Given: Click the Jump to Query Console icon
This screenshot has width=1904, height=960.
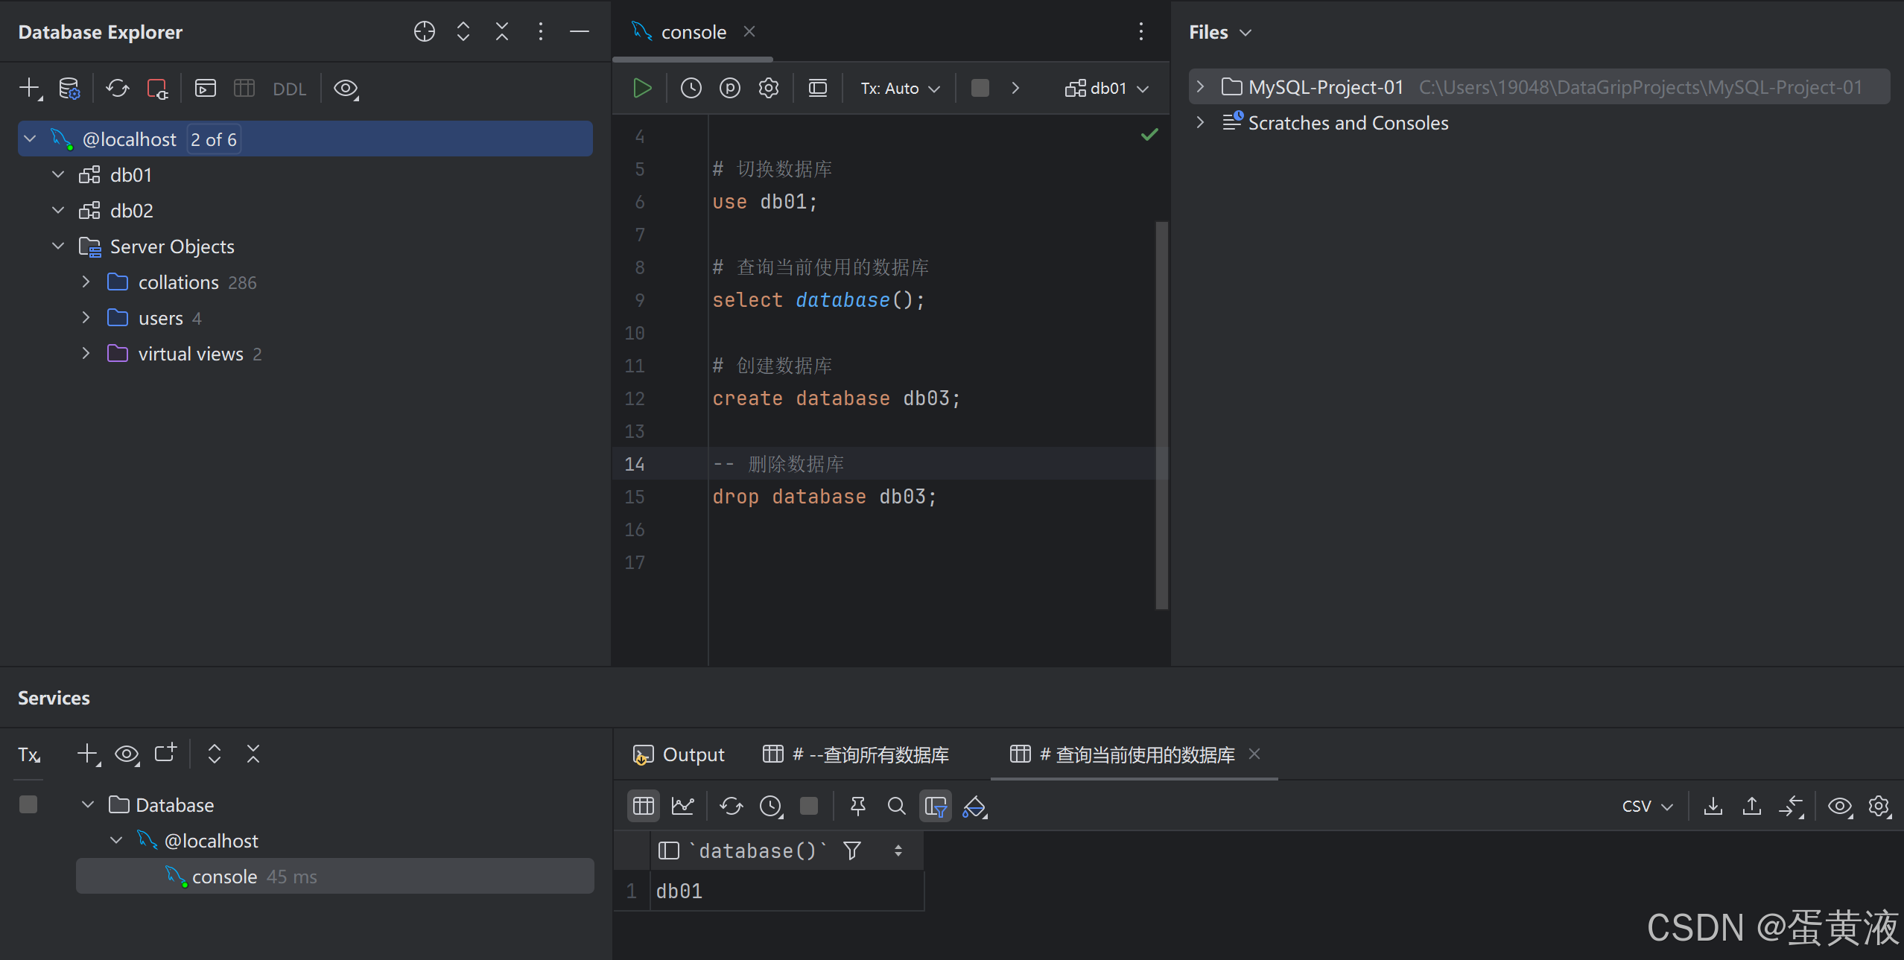Looking at the screenshot, I should (205, 88).
